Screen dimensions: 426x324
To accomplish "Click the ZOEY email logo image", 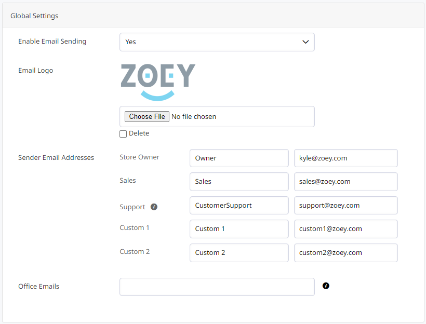I will [x=158, y=82].
